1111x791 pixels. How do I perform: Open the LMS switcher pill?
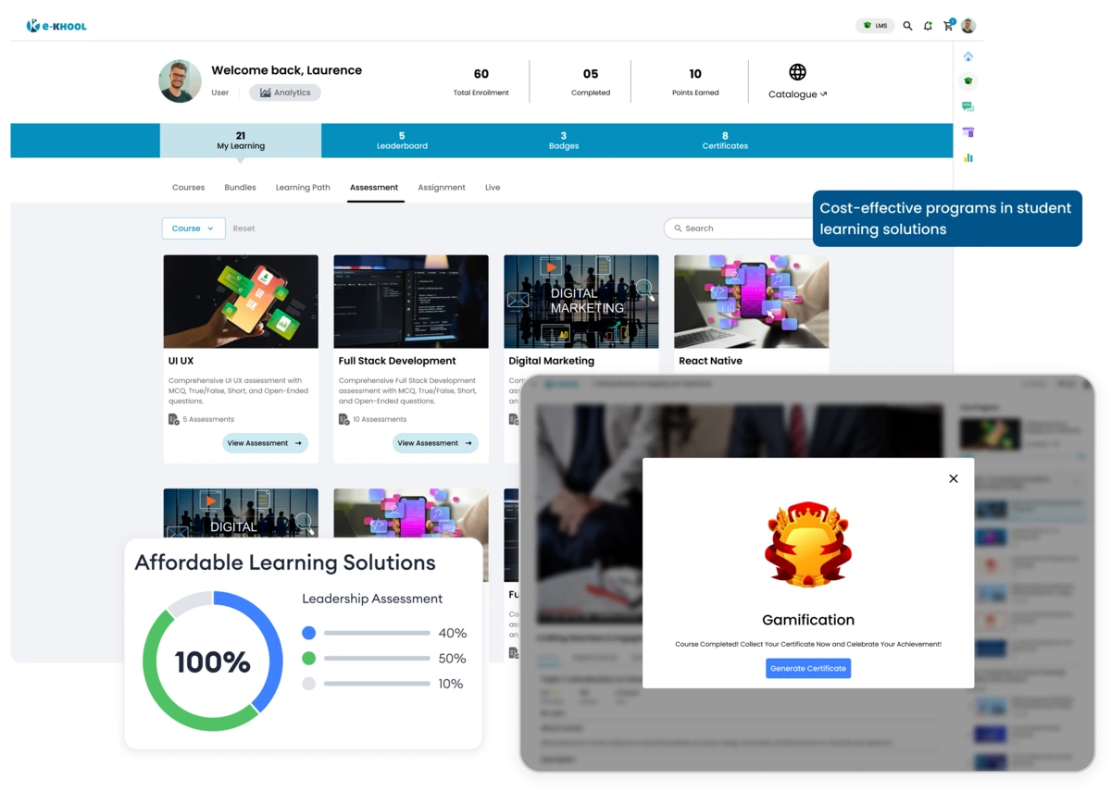click(x=874, y=26)
